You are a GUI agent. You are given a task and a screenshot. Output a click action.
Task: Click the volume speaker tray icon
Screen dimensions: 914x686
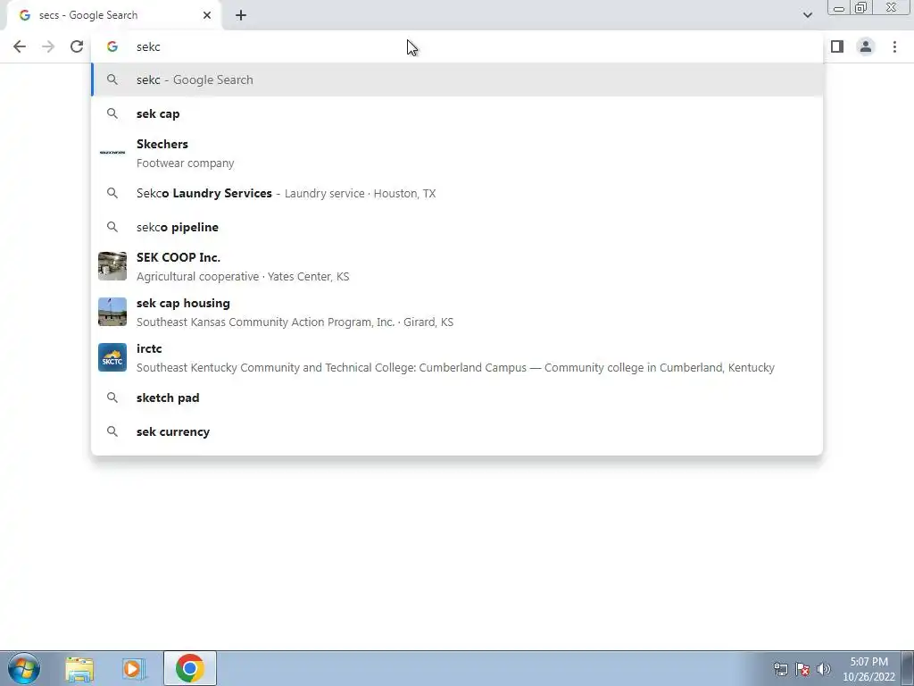(824, 669)
